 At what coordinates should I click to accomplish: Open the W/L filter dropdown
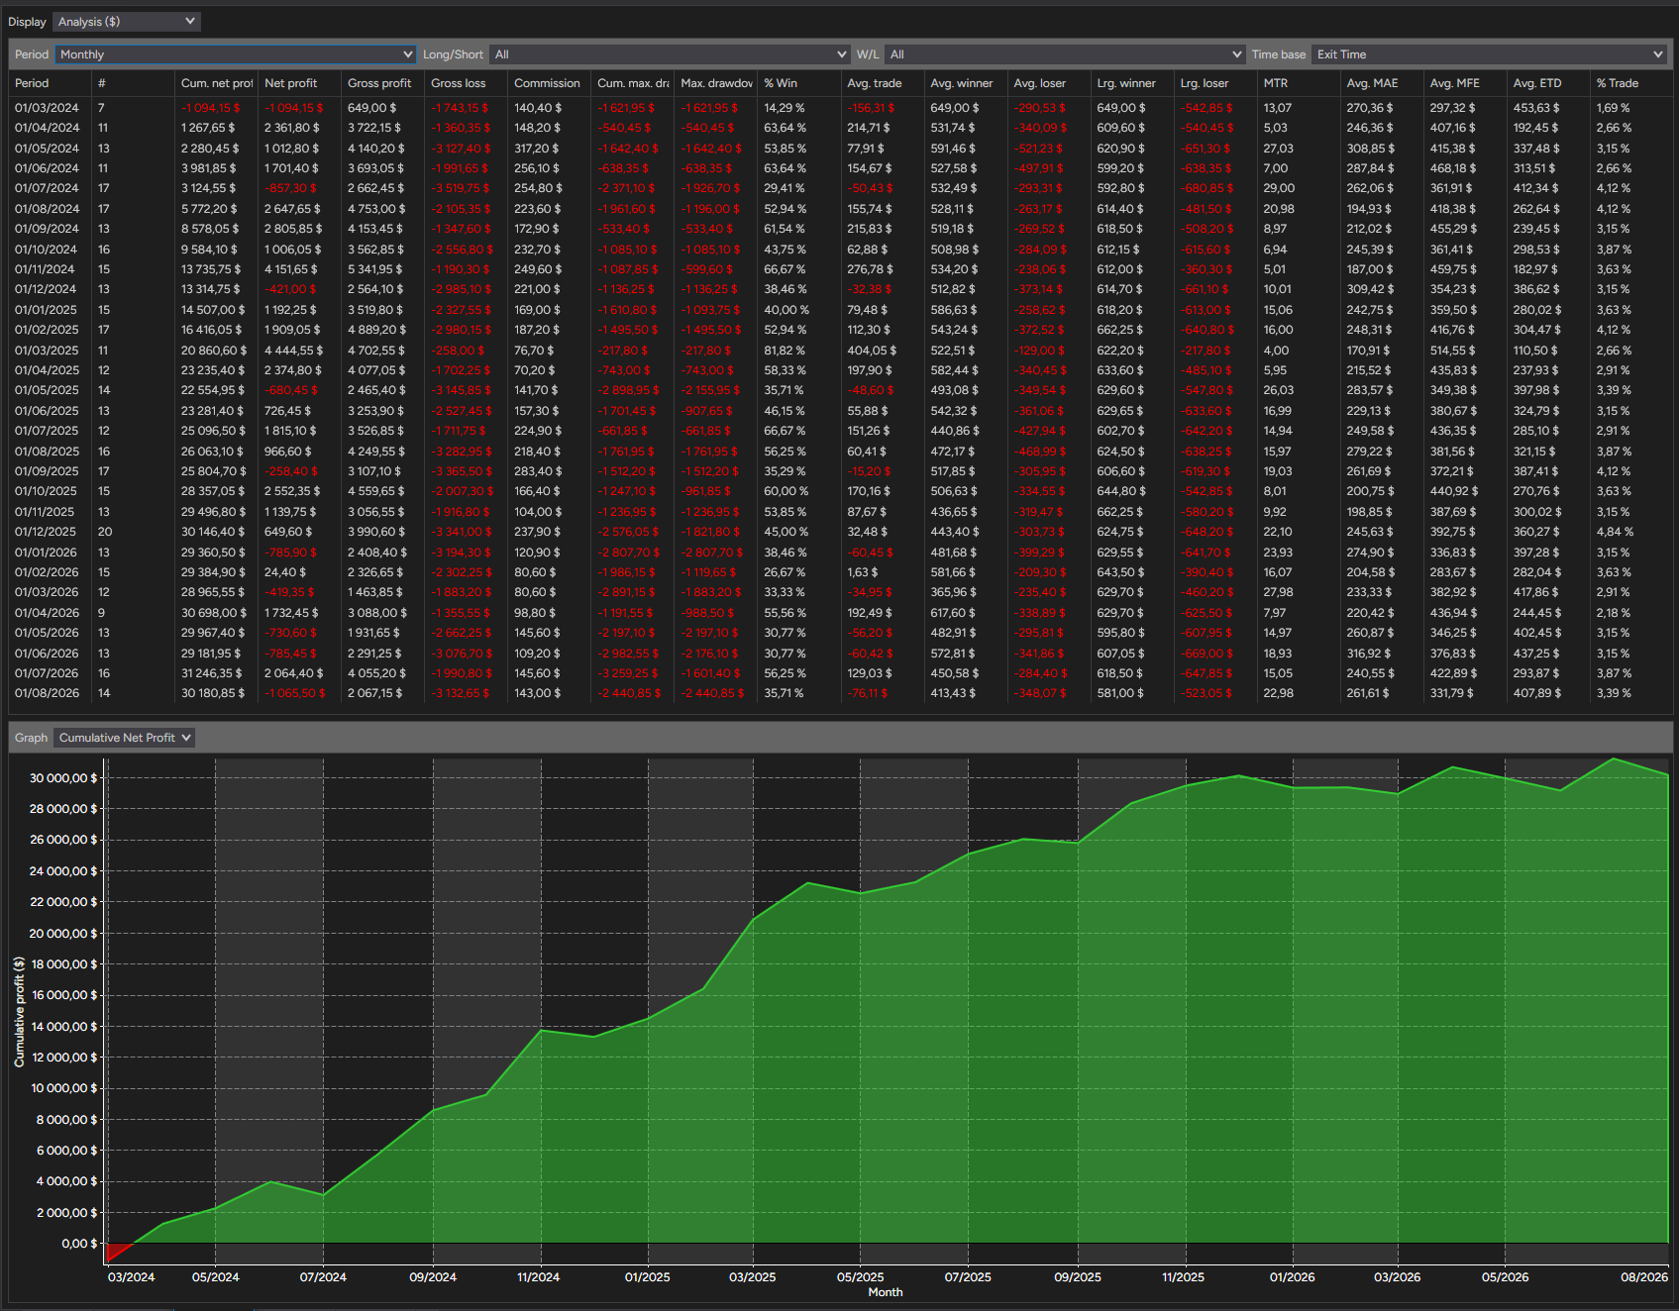(x=1065, y=54)
